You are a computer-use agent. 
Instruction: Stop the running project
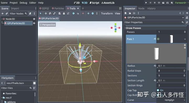(x=155, y=3)
